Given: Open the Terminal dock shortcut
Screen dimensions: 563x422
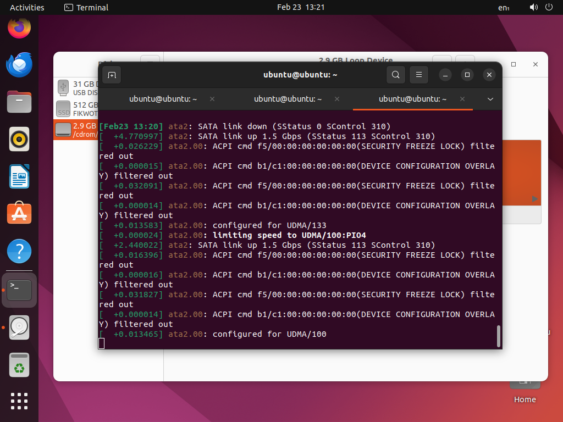Looking at the screenshot, I should [x=19, y=290].
